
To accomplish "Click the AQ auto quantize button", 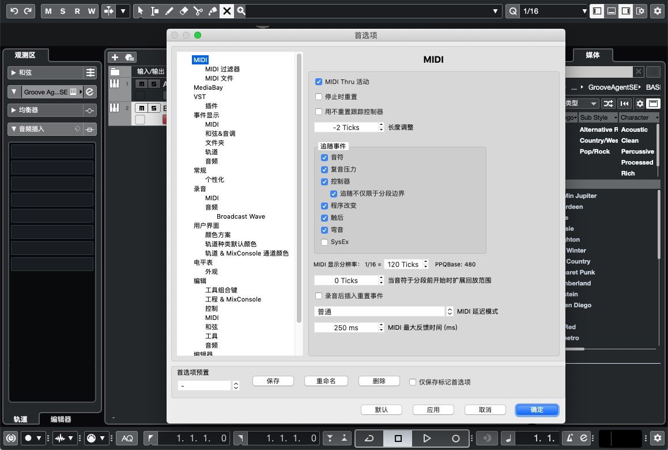I will click(127, 438).
